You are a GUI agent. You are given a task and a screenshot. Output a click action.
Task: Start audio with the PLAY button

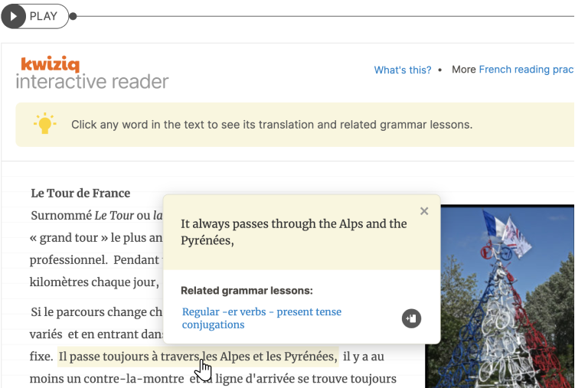[35, 16]
